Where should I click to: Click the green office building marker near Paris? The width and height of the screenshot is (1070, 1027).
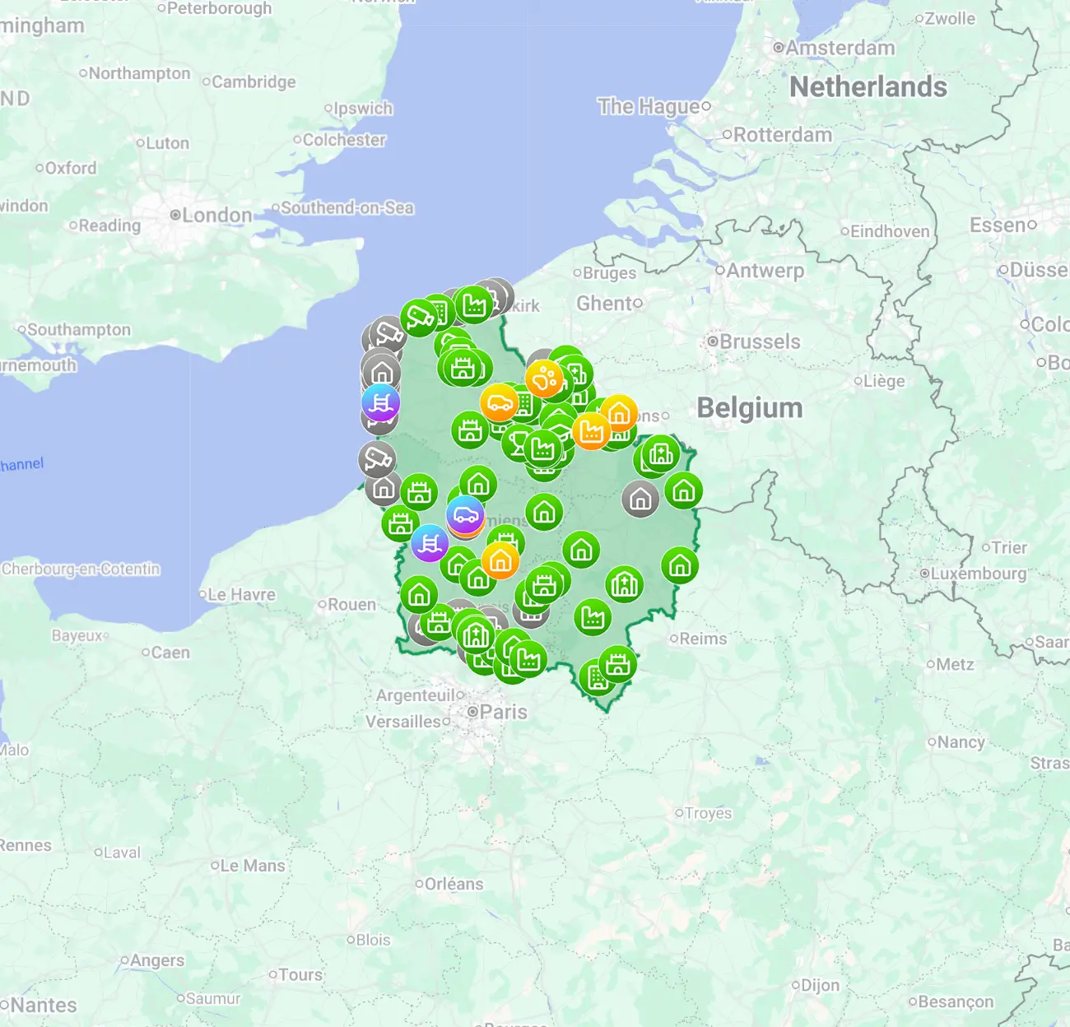click(x=595, y=678)
